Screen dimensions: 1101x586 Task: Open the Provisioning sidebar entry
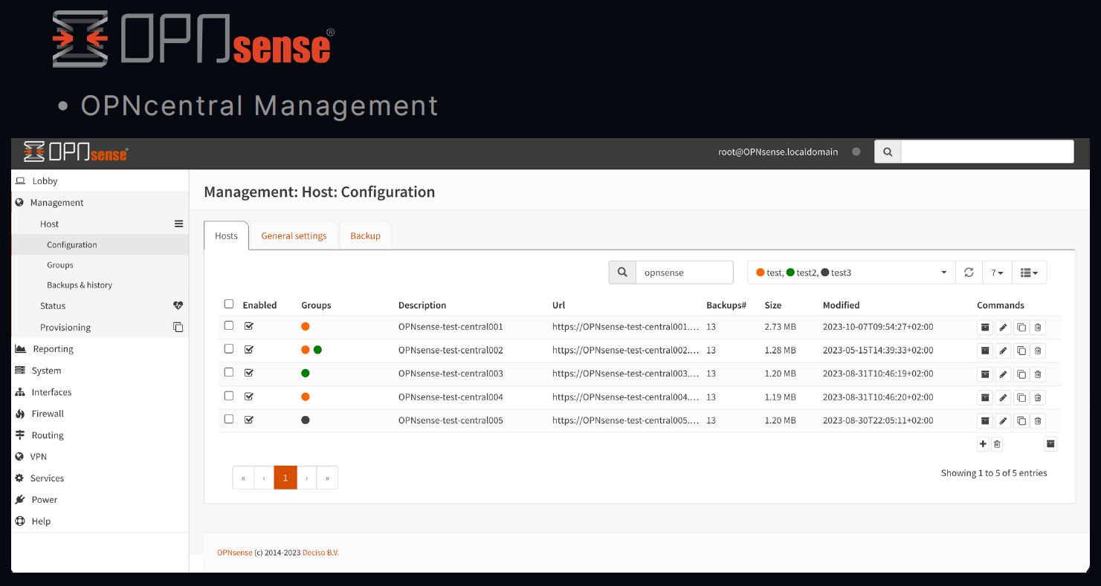pos(100,328)
